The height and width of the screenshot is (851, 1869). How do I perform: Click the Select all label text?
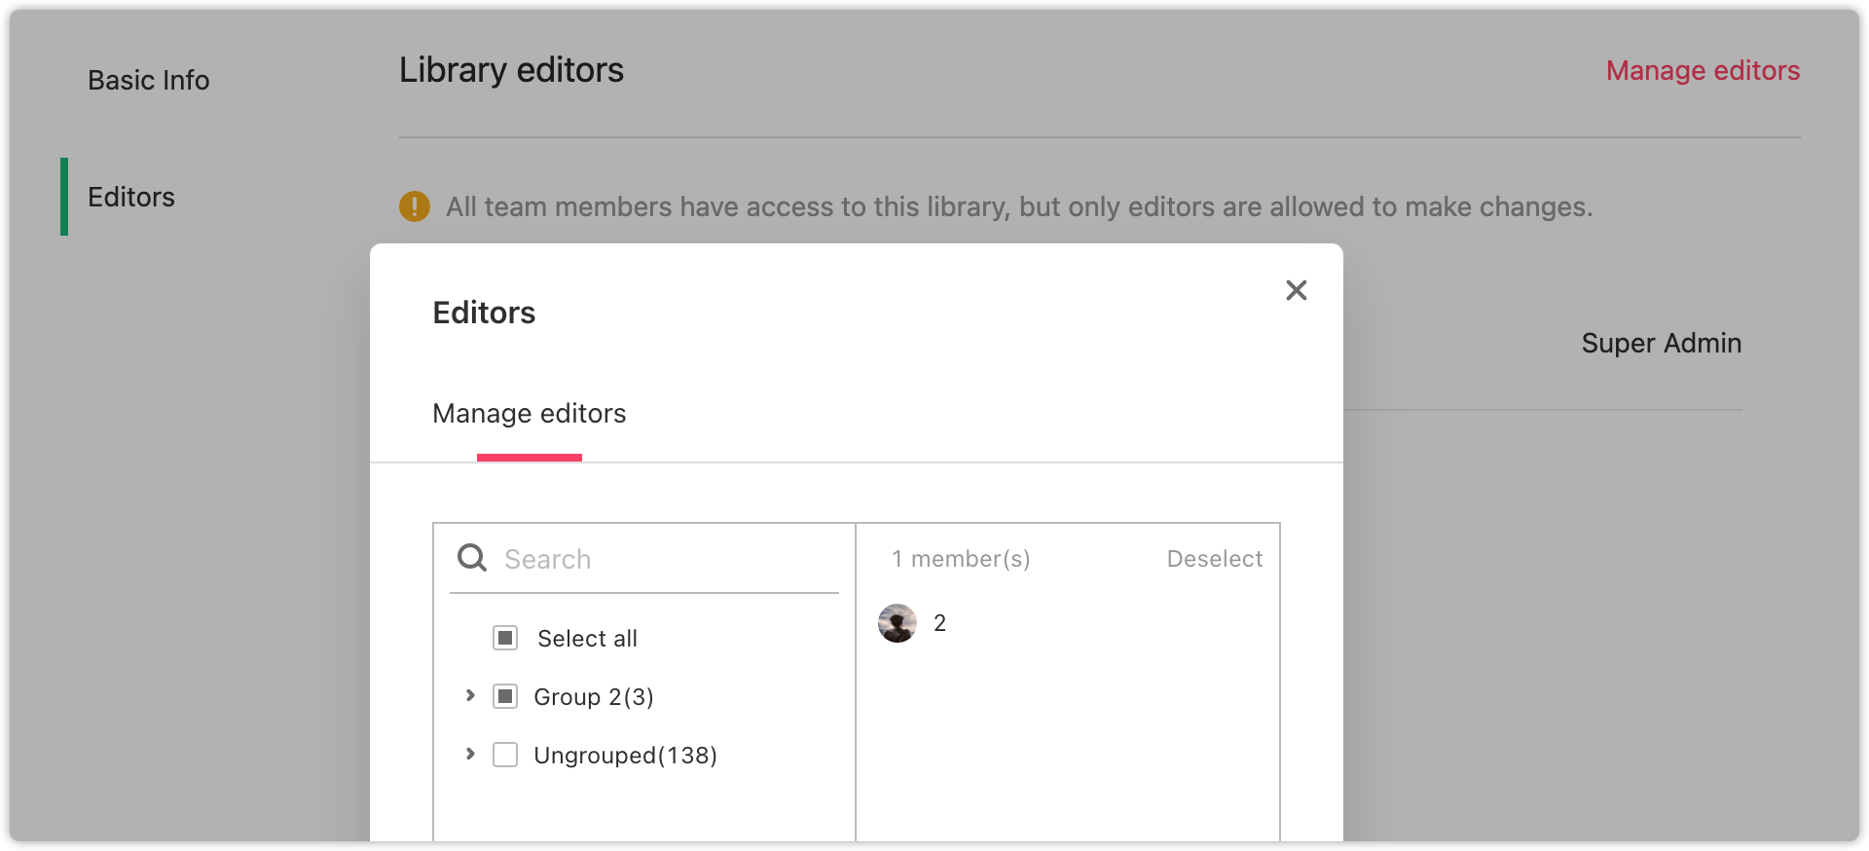tap(587, 639)
